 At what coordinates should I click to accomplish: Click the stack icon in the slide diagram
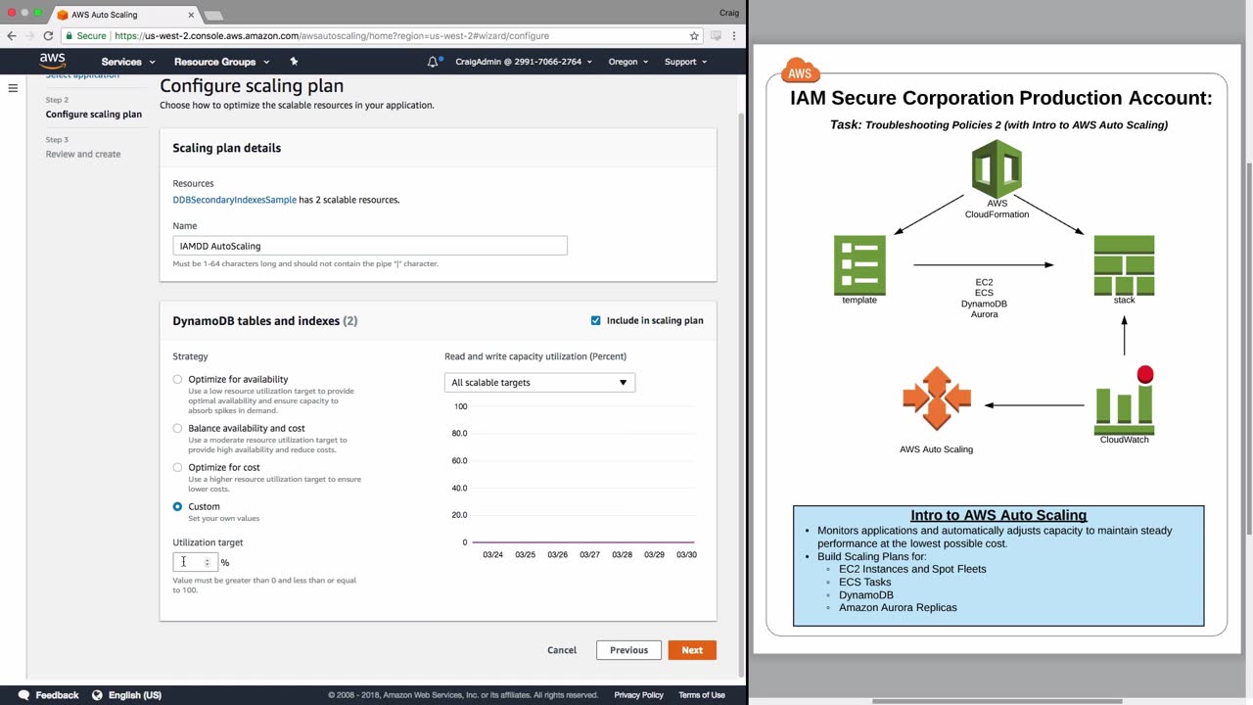click(1124, 264)
